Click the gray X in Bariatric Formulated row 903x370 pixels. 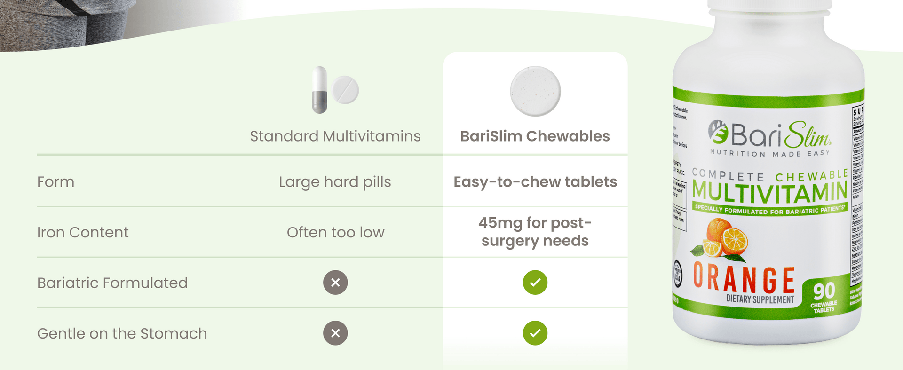[335, 283]
